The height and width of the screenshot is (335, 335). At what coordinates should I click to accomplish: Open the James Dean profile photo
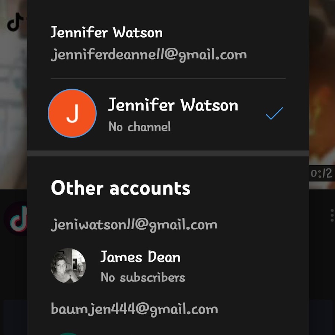(x=68, y=266)
